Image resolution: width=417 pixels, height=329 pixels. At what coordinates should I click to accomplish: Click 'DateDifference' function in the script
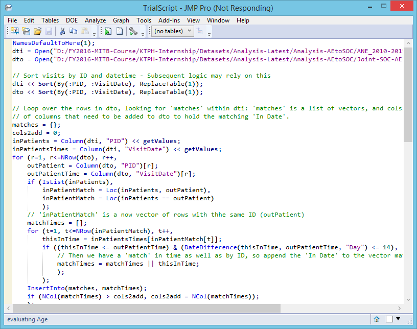(211, 247)
